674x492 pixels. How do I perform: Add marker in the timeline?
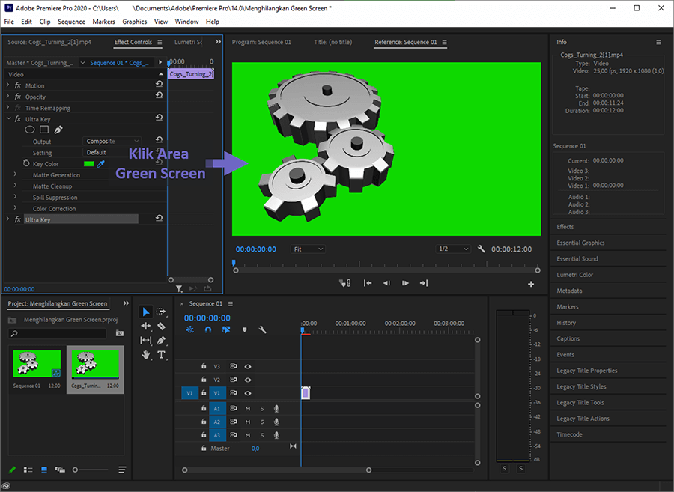click(x=245, y=330)
